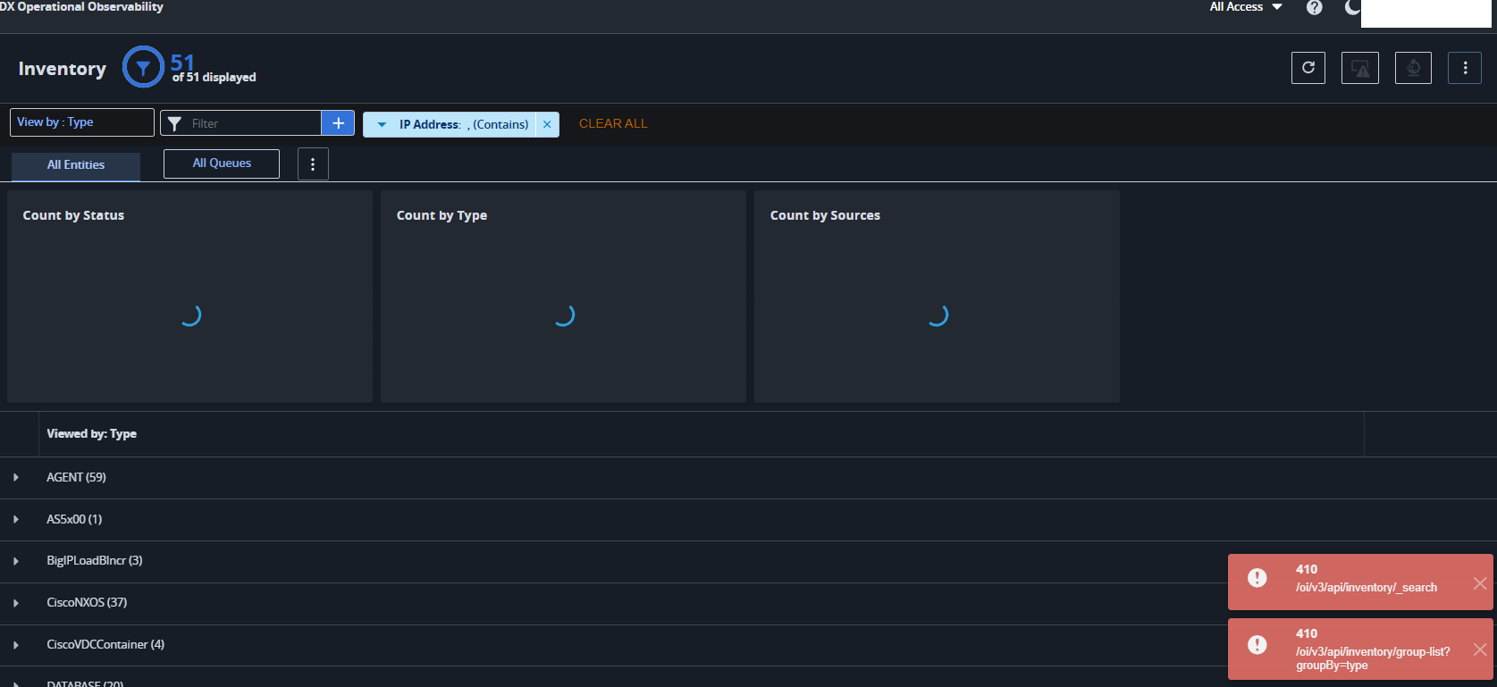
Task: Click the microscope analysis icon button
Action: pyautogui.click(x=1412, y=68)
